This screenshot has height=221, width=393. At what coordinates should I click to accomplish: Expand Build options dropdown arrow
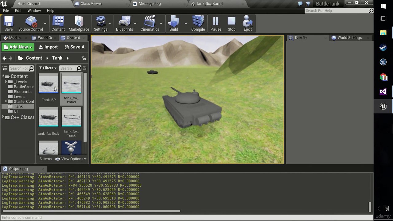[185, 24]
